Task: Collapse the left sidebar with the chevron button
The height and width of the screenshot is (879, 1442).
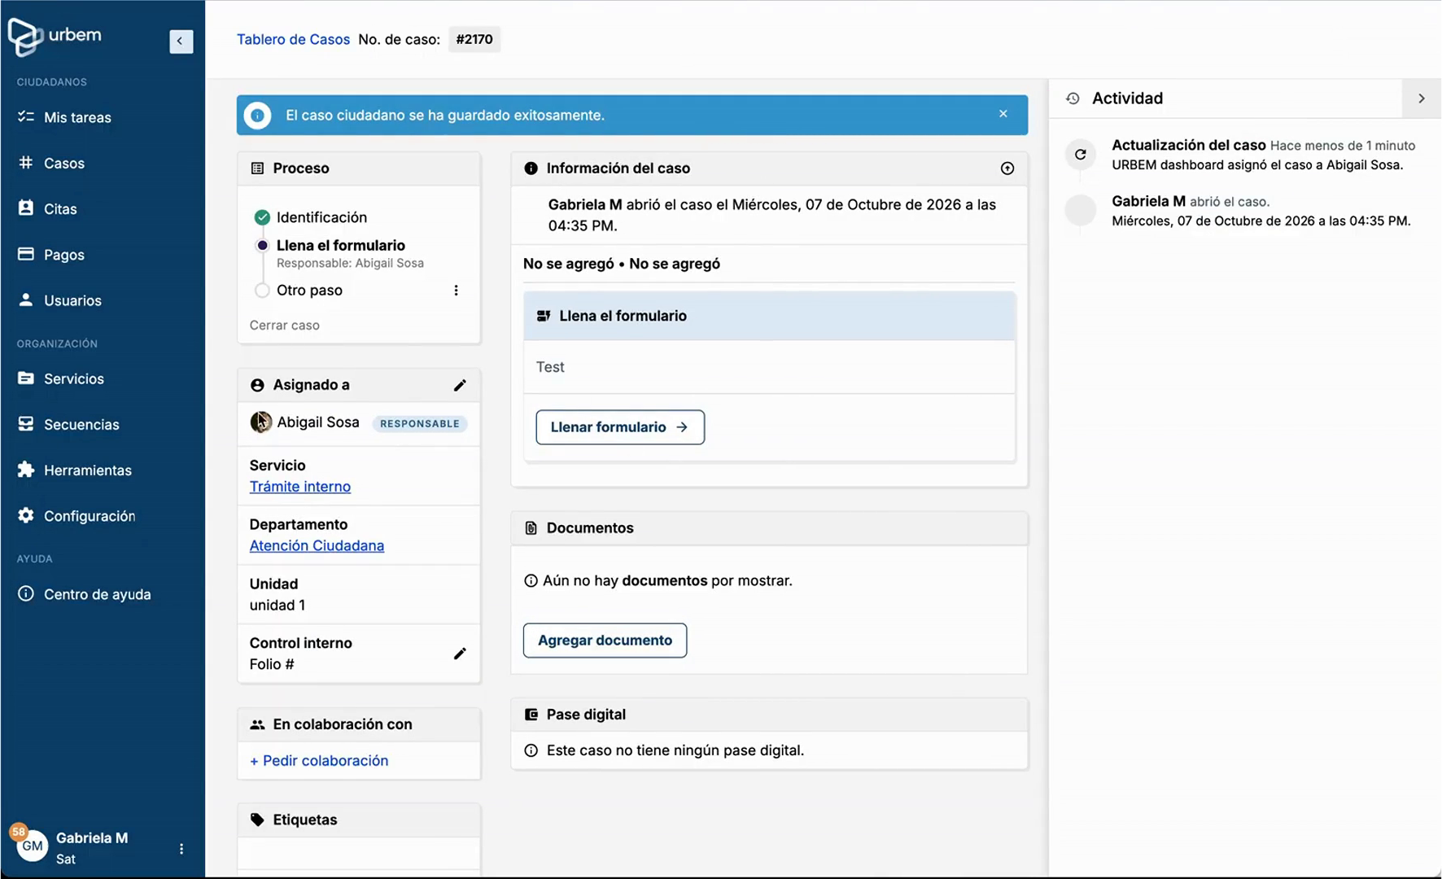Action: coord(181,41)
